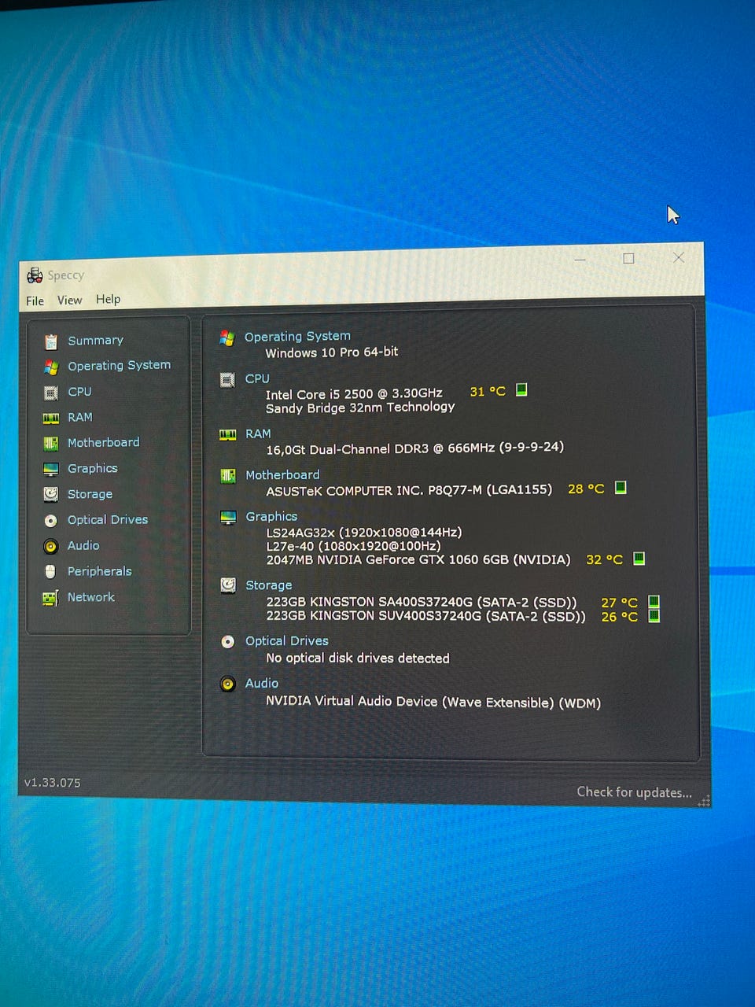Viewport: 755px width, 1007px height.
Task: Click the SSD temperature indicator next to 26 °C
Action: pos(654,616)
